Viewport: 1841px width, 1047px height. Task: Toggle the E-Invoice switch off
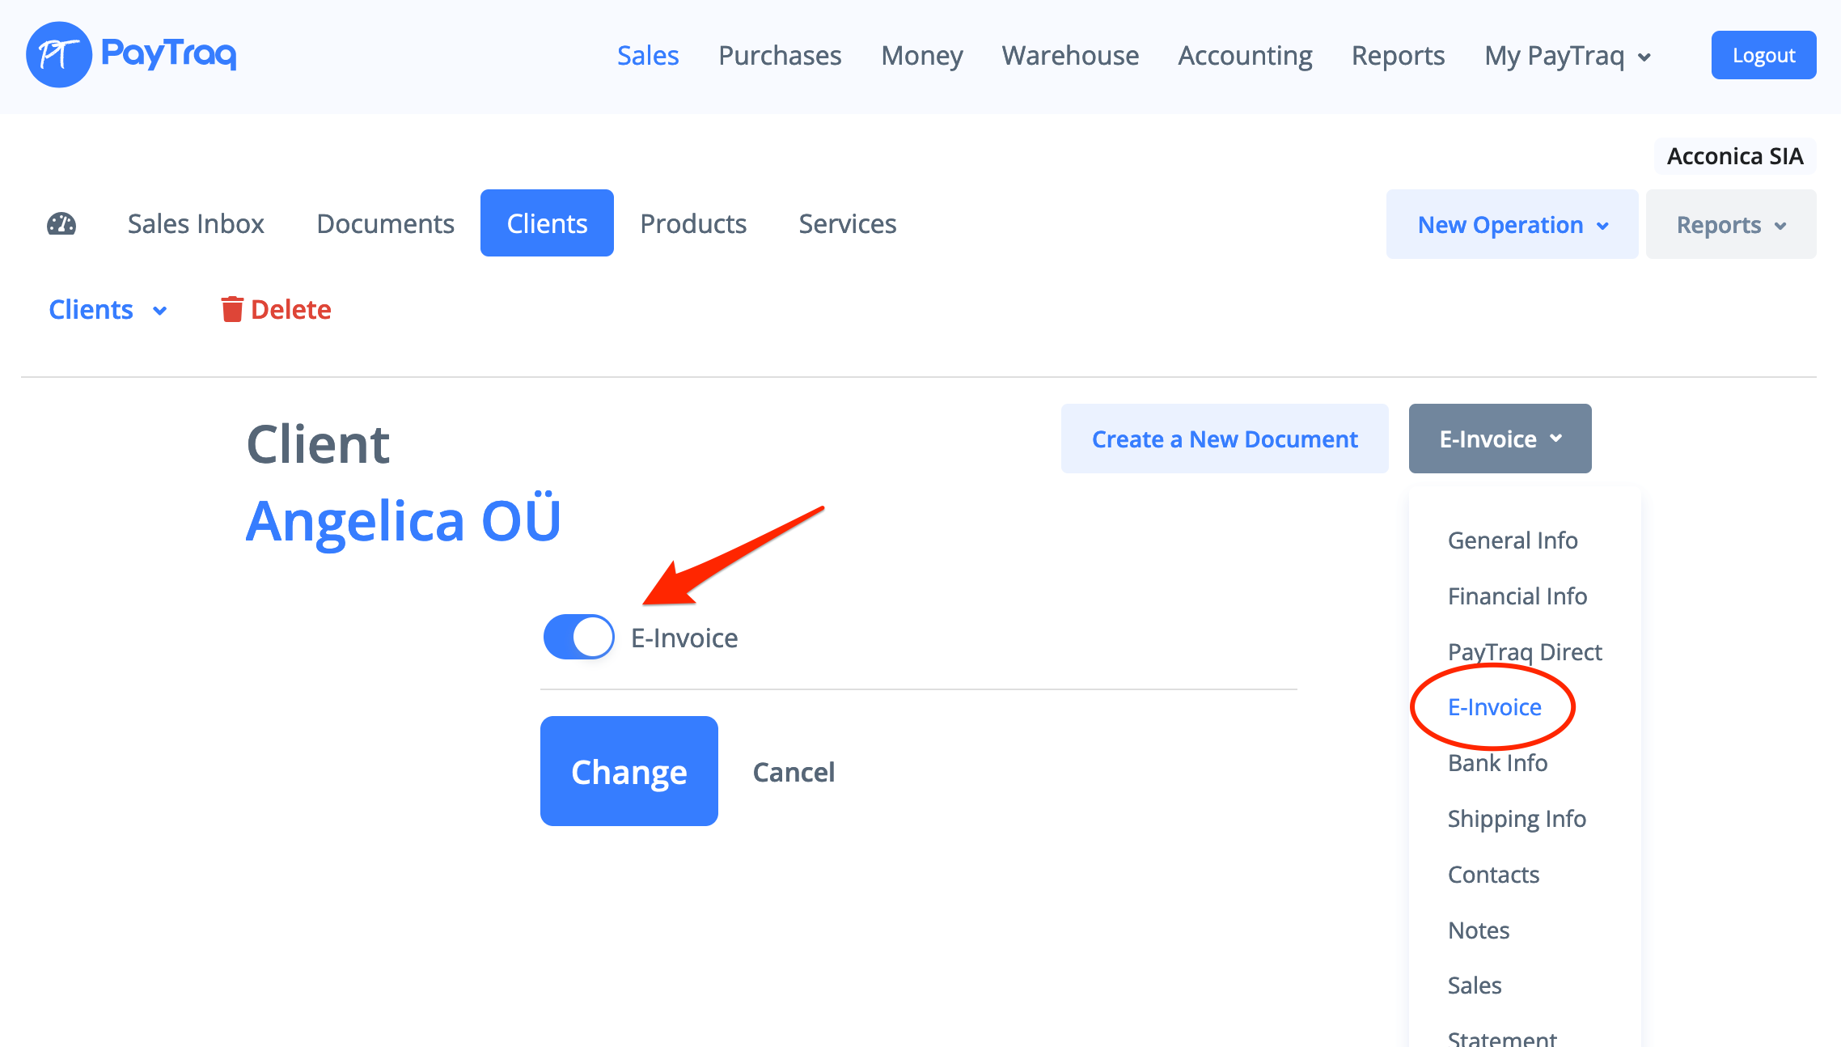pyautogui.click(x=579, y=638)
